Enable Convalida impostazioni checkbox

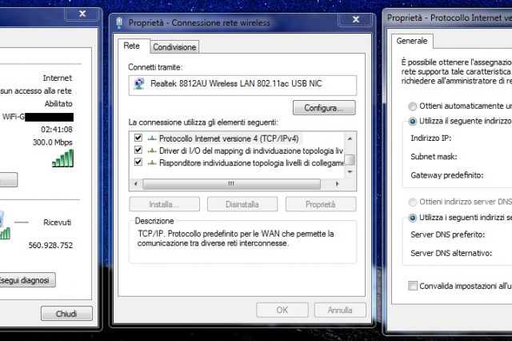[x=413, y=286]
